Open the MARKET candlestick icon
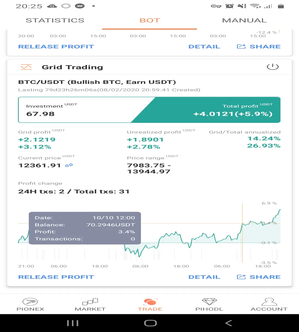Viewport: 299px width, 332px height. point(90,302)
